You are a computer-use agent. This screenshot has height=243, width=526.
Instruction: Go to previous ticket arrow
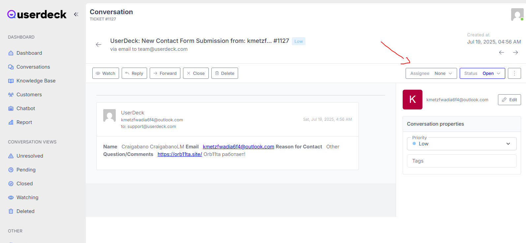point(502,52)
